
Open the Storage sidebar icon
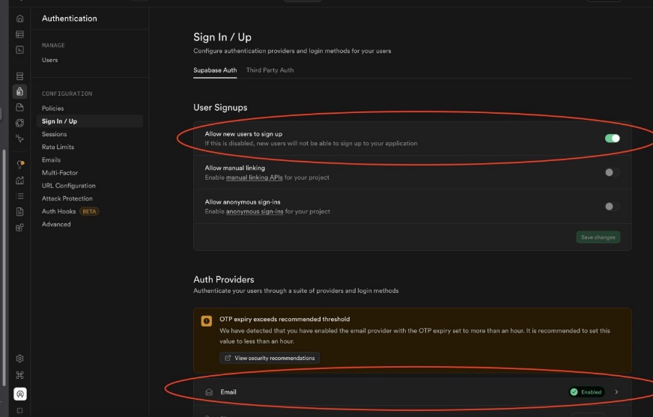(x=19, y=108)
